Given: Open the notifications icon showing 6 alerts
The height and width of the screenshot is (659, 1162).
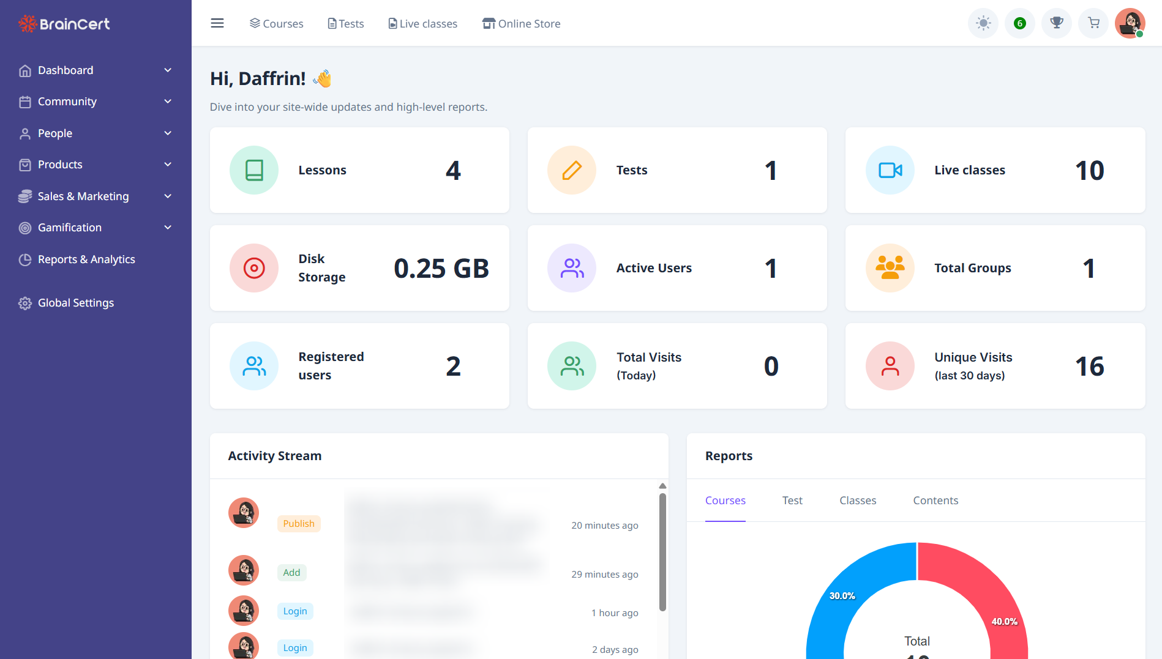Looking at the screenshot, I should click(1019, 23).
